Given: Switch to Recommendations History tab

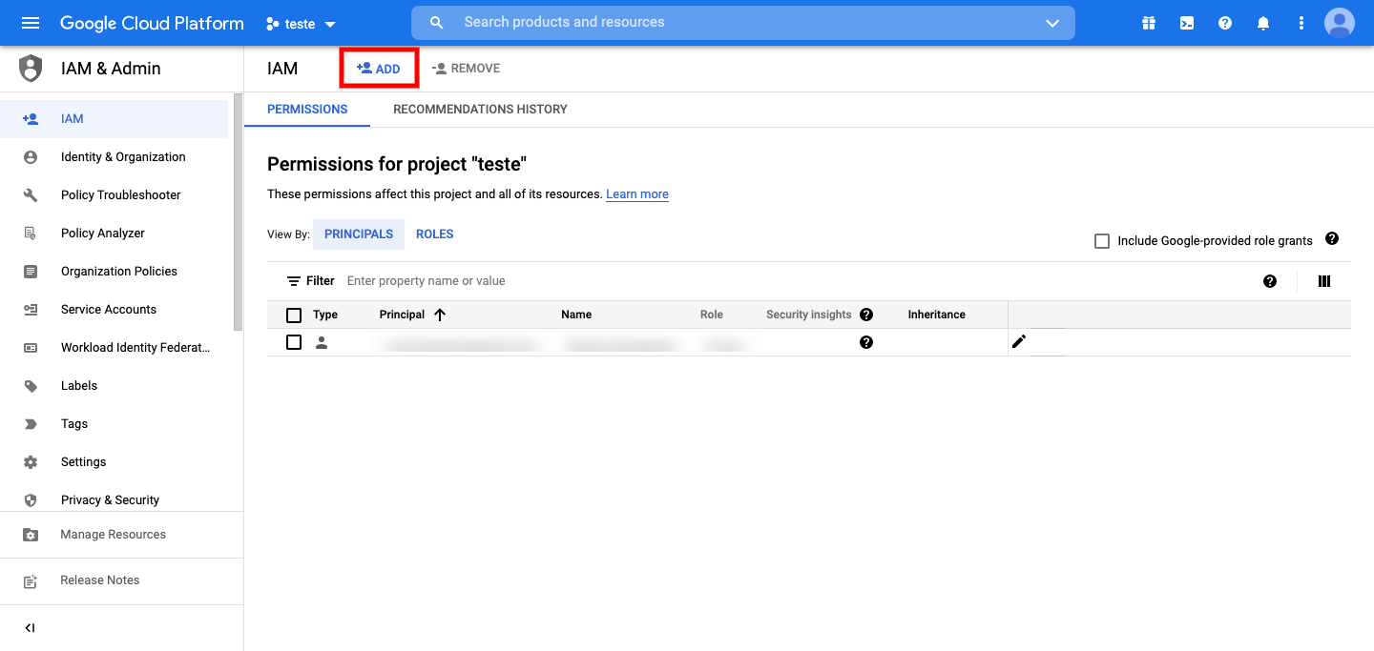Looking at the screenshot, I should pyautogui.click(x=480, y=110).
